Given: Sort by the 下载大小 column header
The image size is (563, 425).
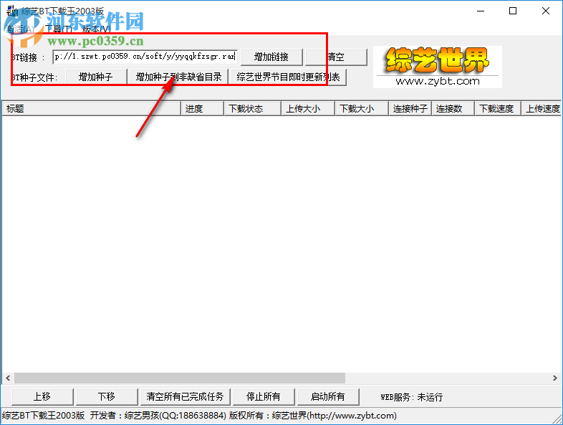Looking at the screenshot, I should click(x=362, y=108).
